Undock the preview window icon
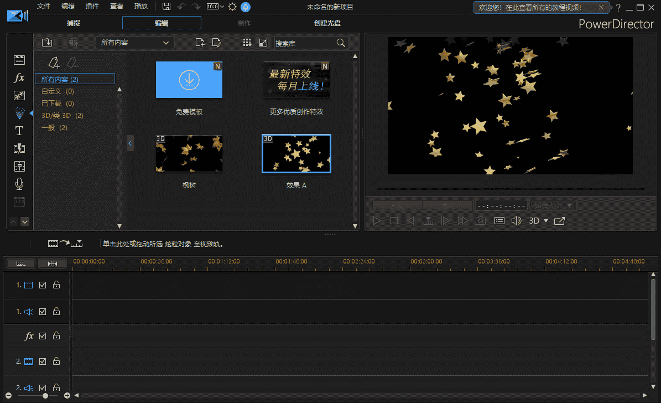Screen dimensions: 661x403 coord(559,221)
